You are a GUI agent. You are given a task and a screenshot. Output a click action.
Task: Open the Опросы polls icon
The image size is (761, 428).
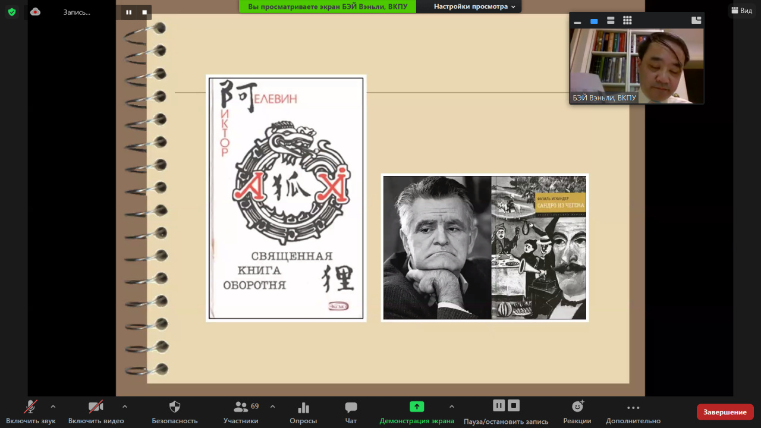click(x=303, y=407)
